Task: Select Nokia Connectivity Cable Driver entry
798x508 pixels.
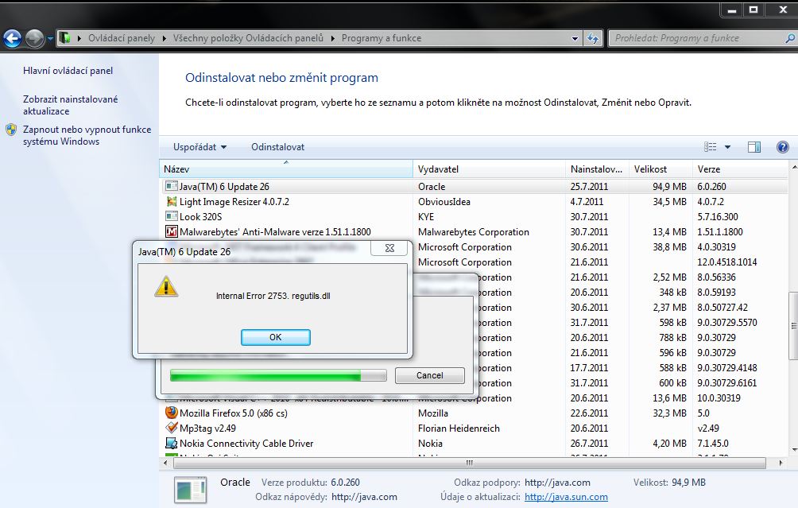Action: [x=246, y=444]
